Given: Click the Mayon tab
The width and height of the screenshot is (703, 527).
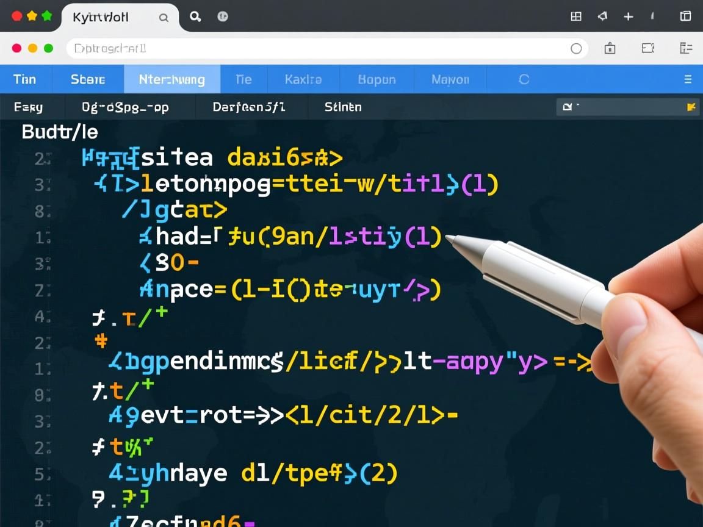Looking at the screenshot, I should 450,79.
